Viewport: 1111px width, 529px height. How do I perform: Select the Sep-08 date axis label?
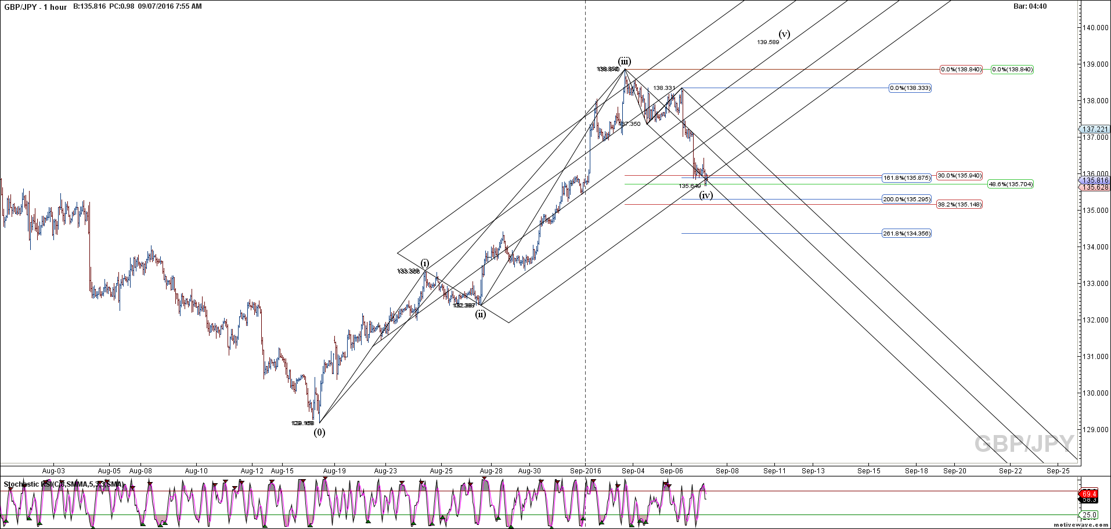727,471
